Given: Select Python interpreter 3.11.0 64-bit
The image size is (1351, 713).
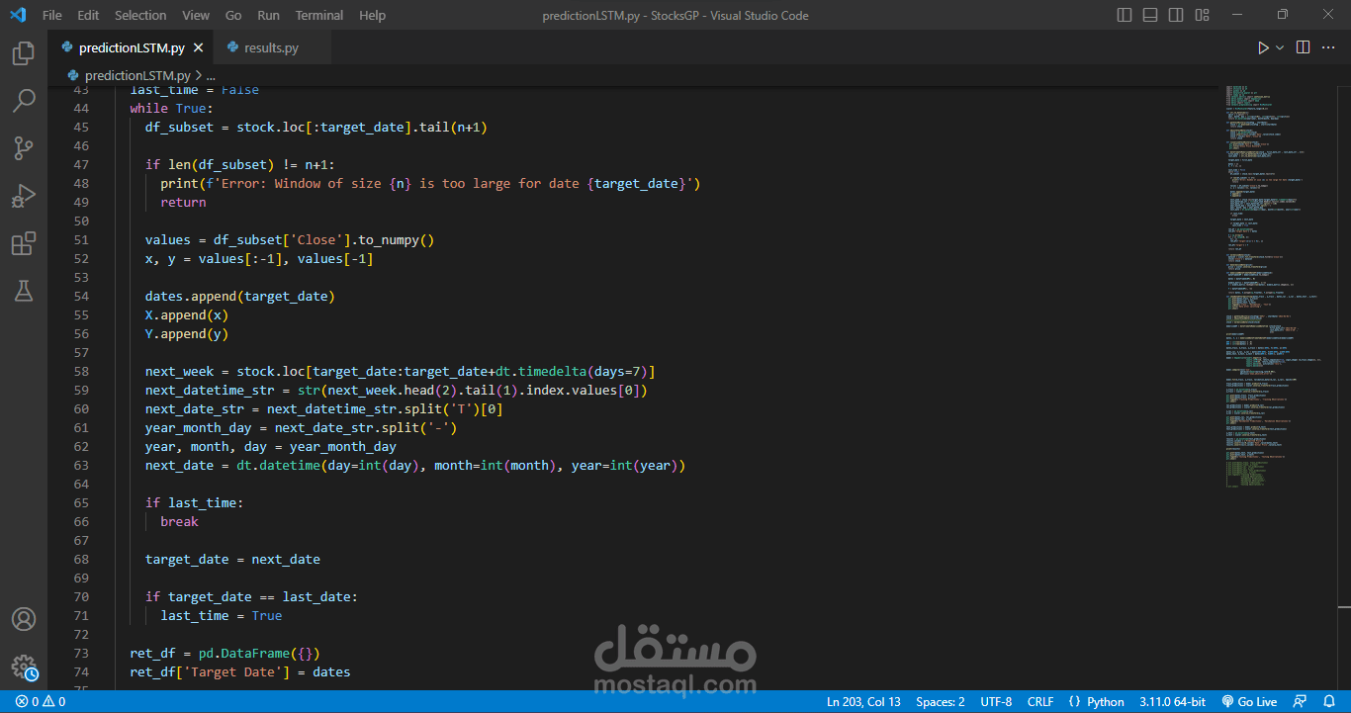Looking at the screenshot, I should click(x=1172, y=702).
